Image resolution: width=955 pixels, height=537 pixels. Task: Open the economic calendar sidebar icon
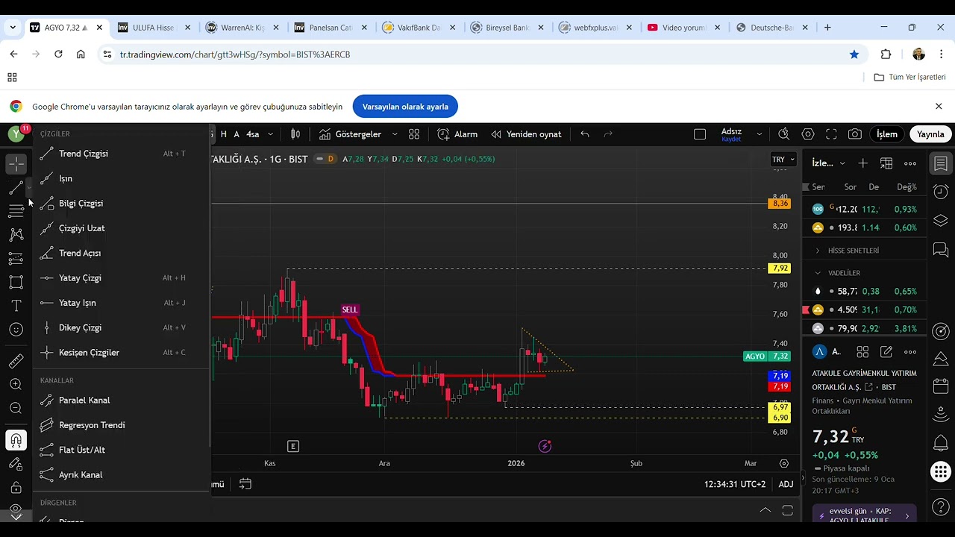point(941,387)
